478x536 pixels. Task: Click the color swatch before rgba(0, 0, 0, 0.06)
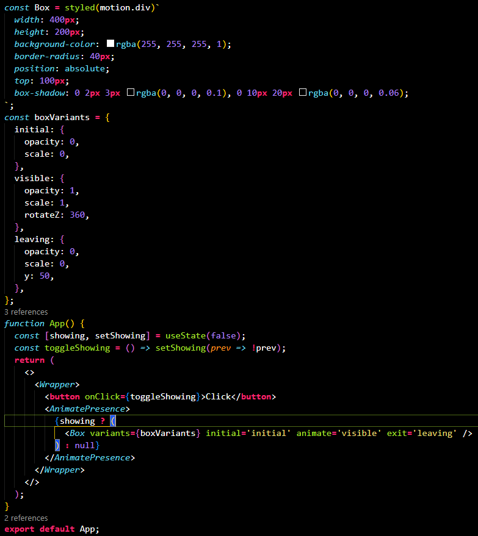coord(302,92)
